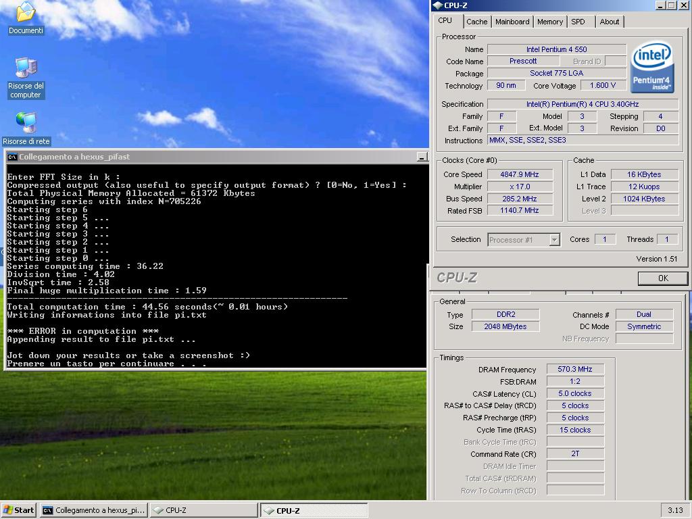Expand the Processor #1 selection dropdown
This screenshot has width=692, height=519.
(x=555, y=240)
